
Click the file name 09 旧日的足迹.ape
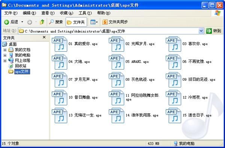pyautogui.click(x=199, y=80)
